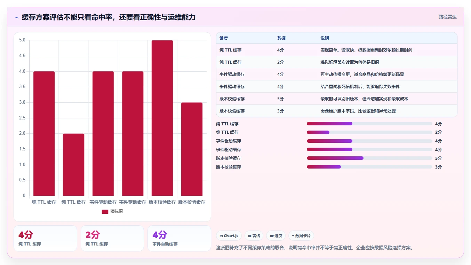
Task: Click the 3.5 y-axis label
Action: click(x=22, y=87)
